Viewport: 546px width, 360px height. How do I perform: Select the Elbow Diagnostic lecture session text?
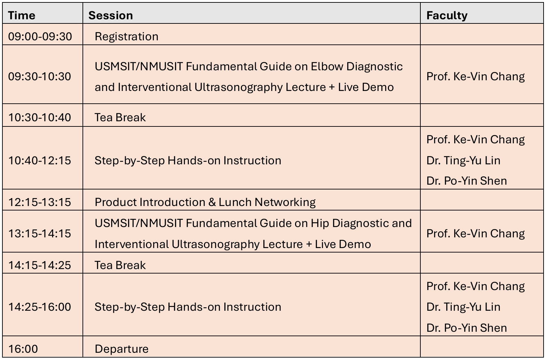[x=248, y=76]
